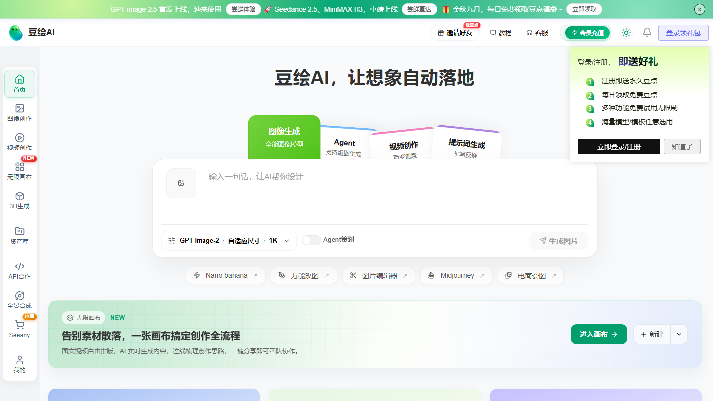Image resolution: width=713 pixels, height=401 pixels.
Task: Close the top promotional banner
Action: [x=700, y=9]
